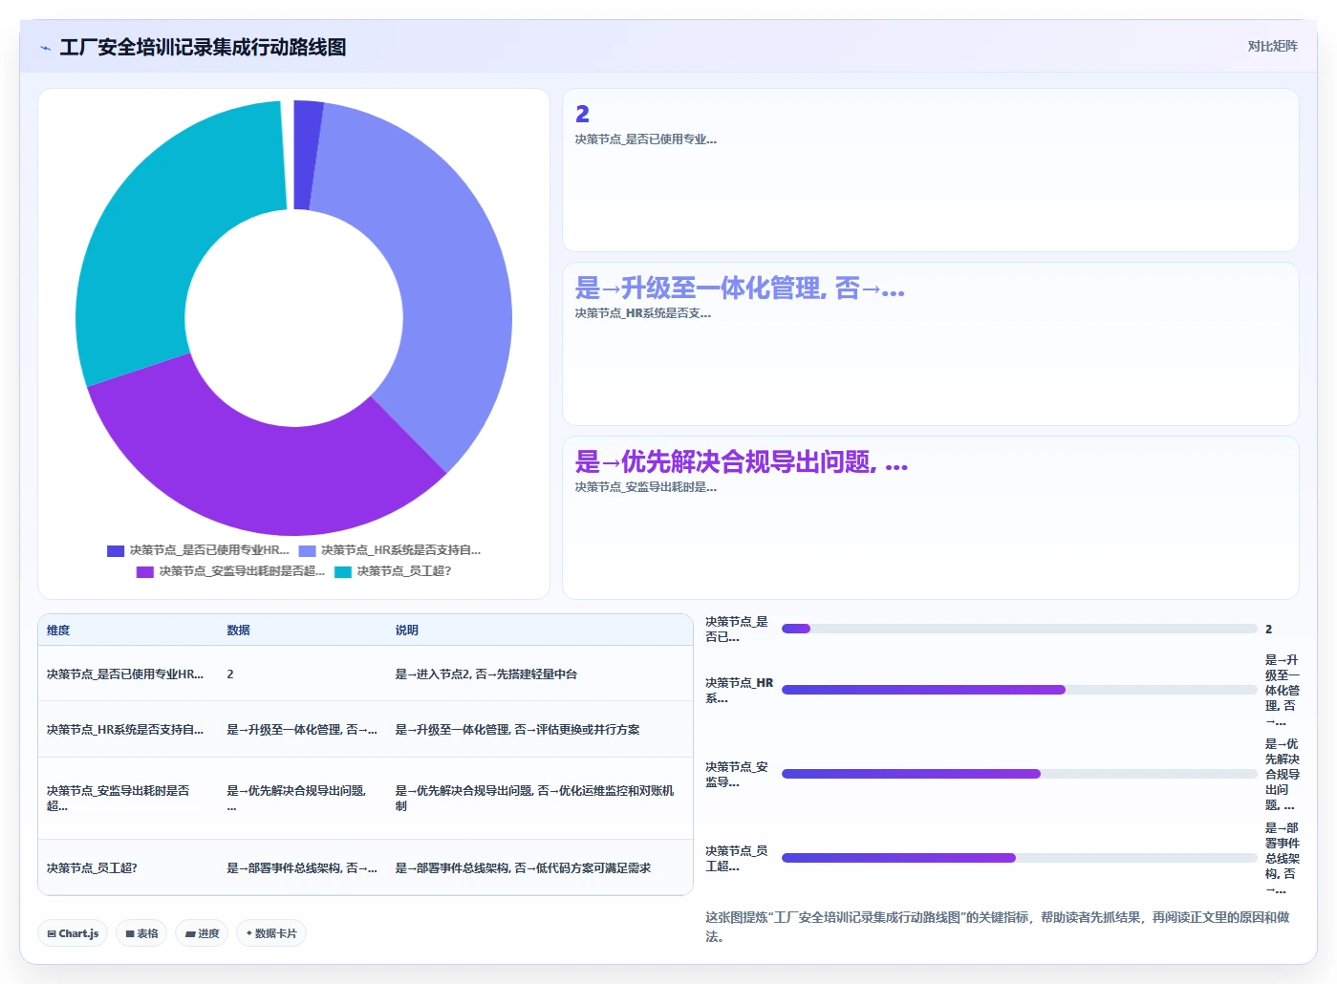Image resolution: width=1337 pixels, height=984 pixels.
Task: Click the 数据卡片 tag icon
Action: point(249,933)
